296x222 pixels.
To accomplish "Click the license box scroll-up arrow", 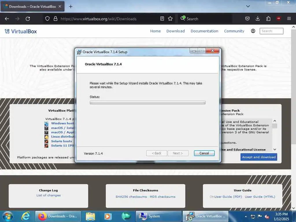I will [275, 121].
